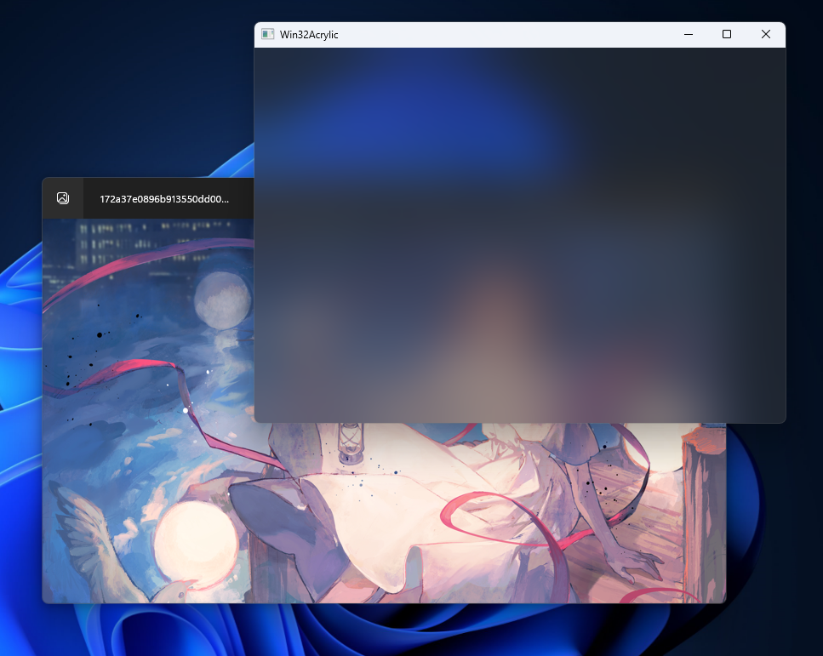The width and height of the screenshot is (823, 656).
Task: Click the Win32Acrylic window app icon
Action: coord(268,34)
